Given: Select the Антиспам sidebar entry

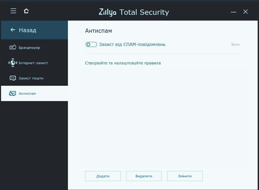Looking at the screenshot, I should (x=27, y=93).
